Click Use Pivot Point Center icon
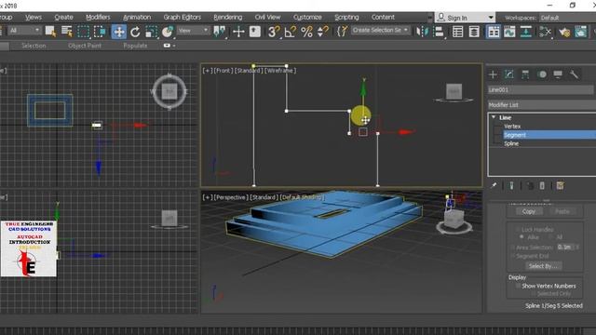The image size is (596, 335). 220,32
